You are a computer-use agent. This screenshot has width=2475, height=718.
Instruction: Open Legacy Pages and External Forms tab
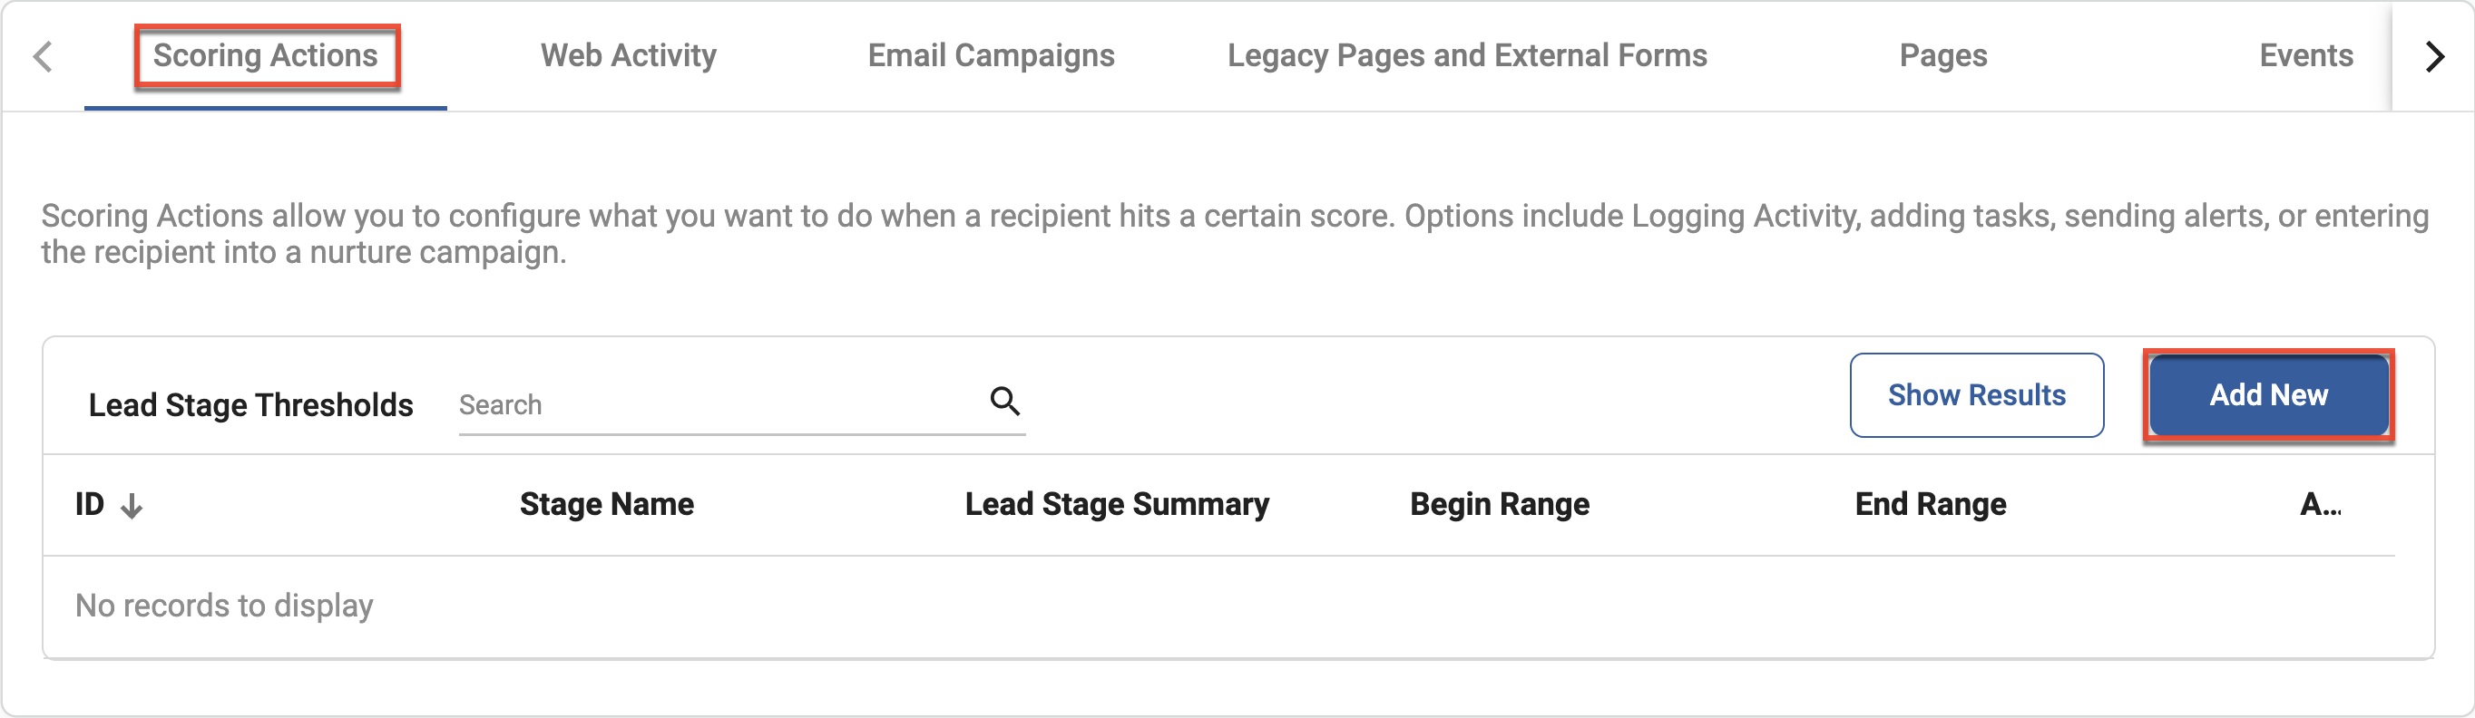(x=1467, y=55)
